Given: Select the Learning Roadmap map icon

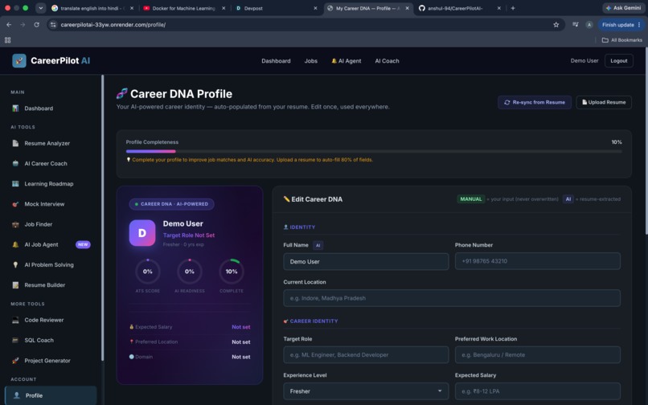Looking at the screenshot, I should click(x=15, y=184).
